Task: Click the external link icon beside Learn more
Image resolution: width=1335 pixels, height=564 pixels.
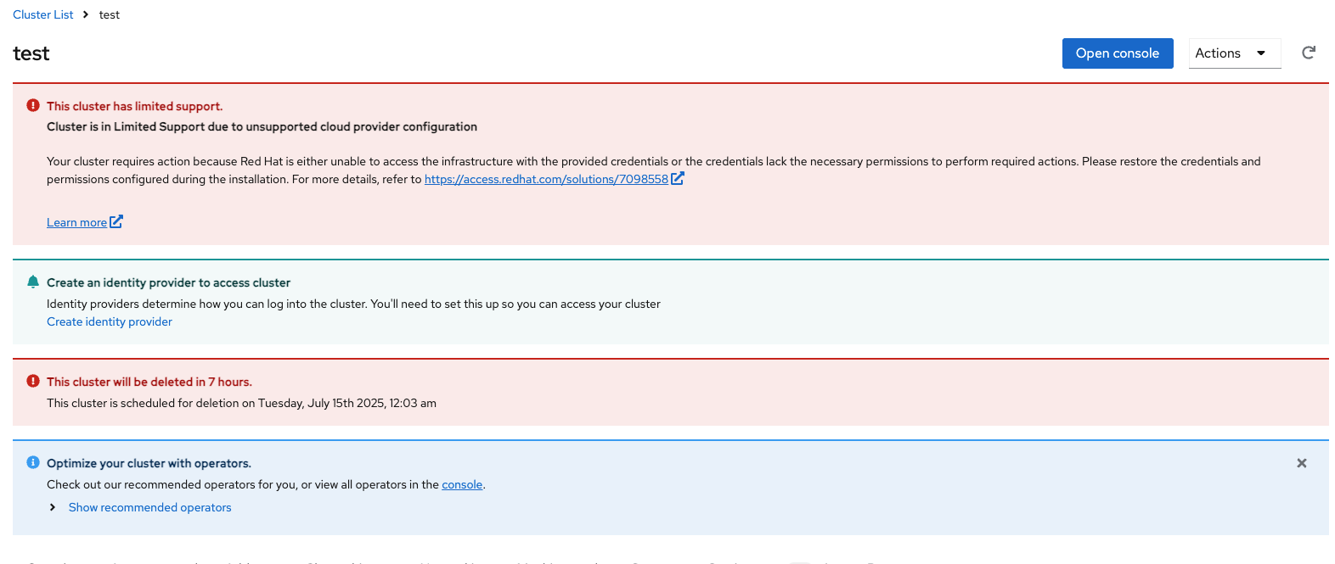Action: (x=116, y=221)
